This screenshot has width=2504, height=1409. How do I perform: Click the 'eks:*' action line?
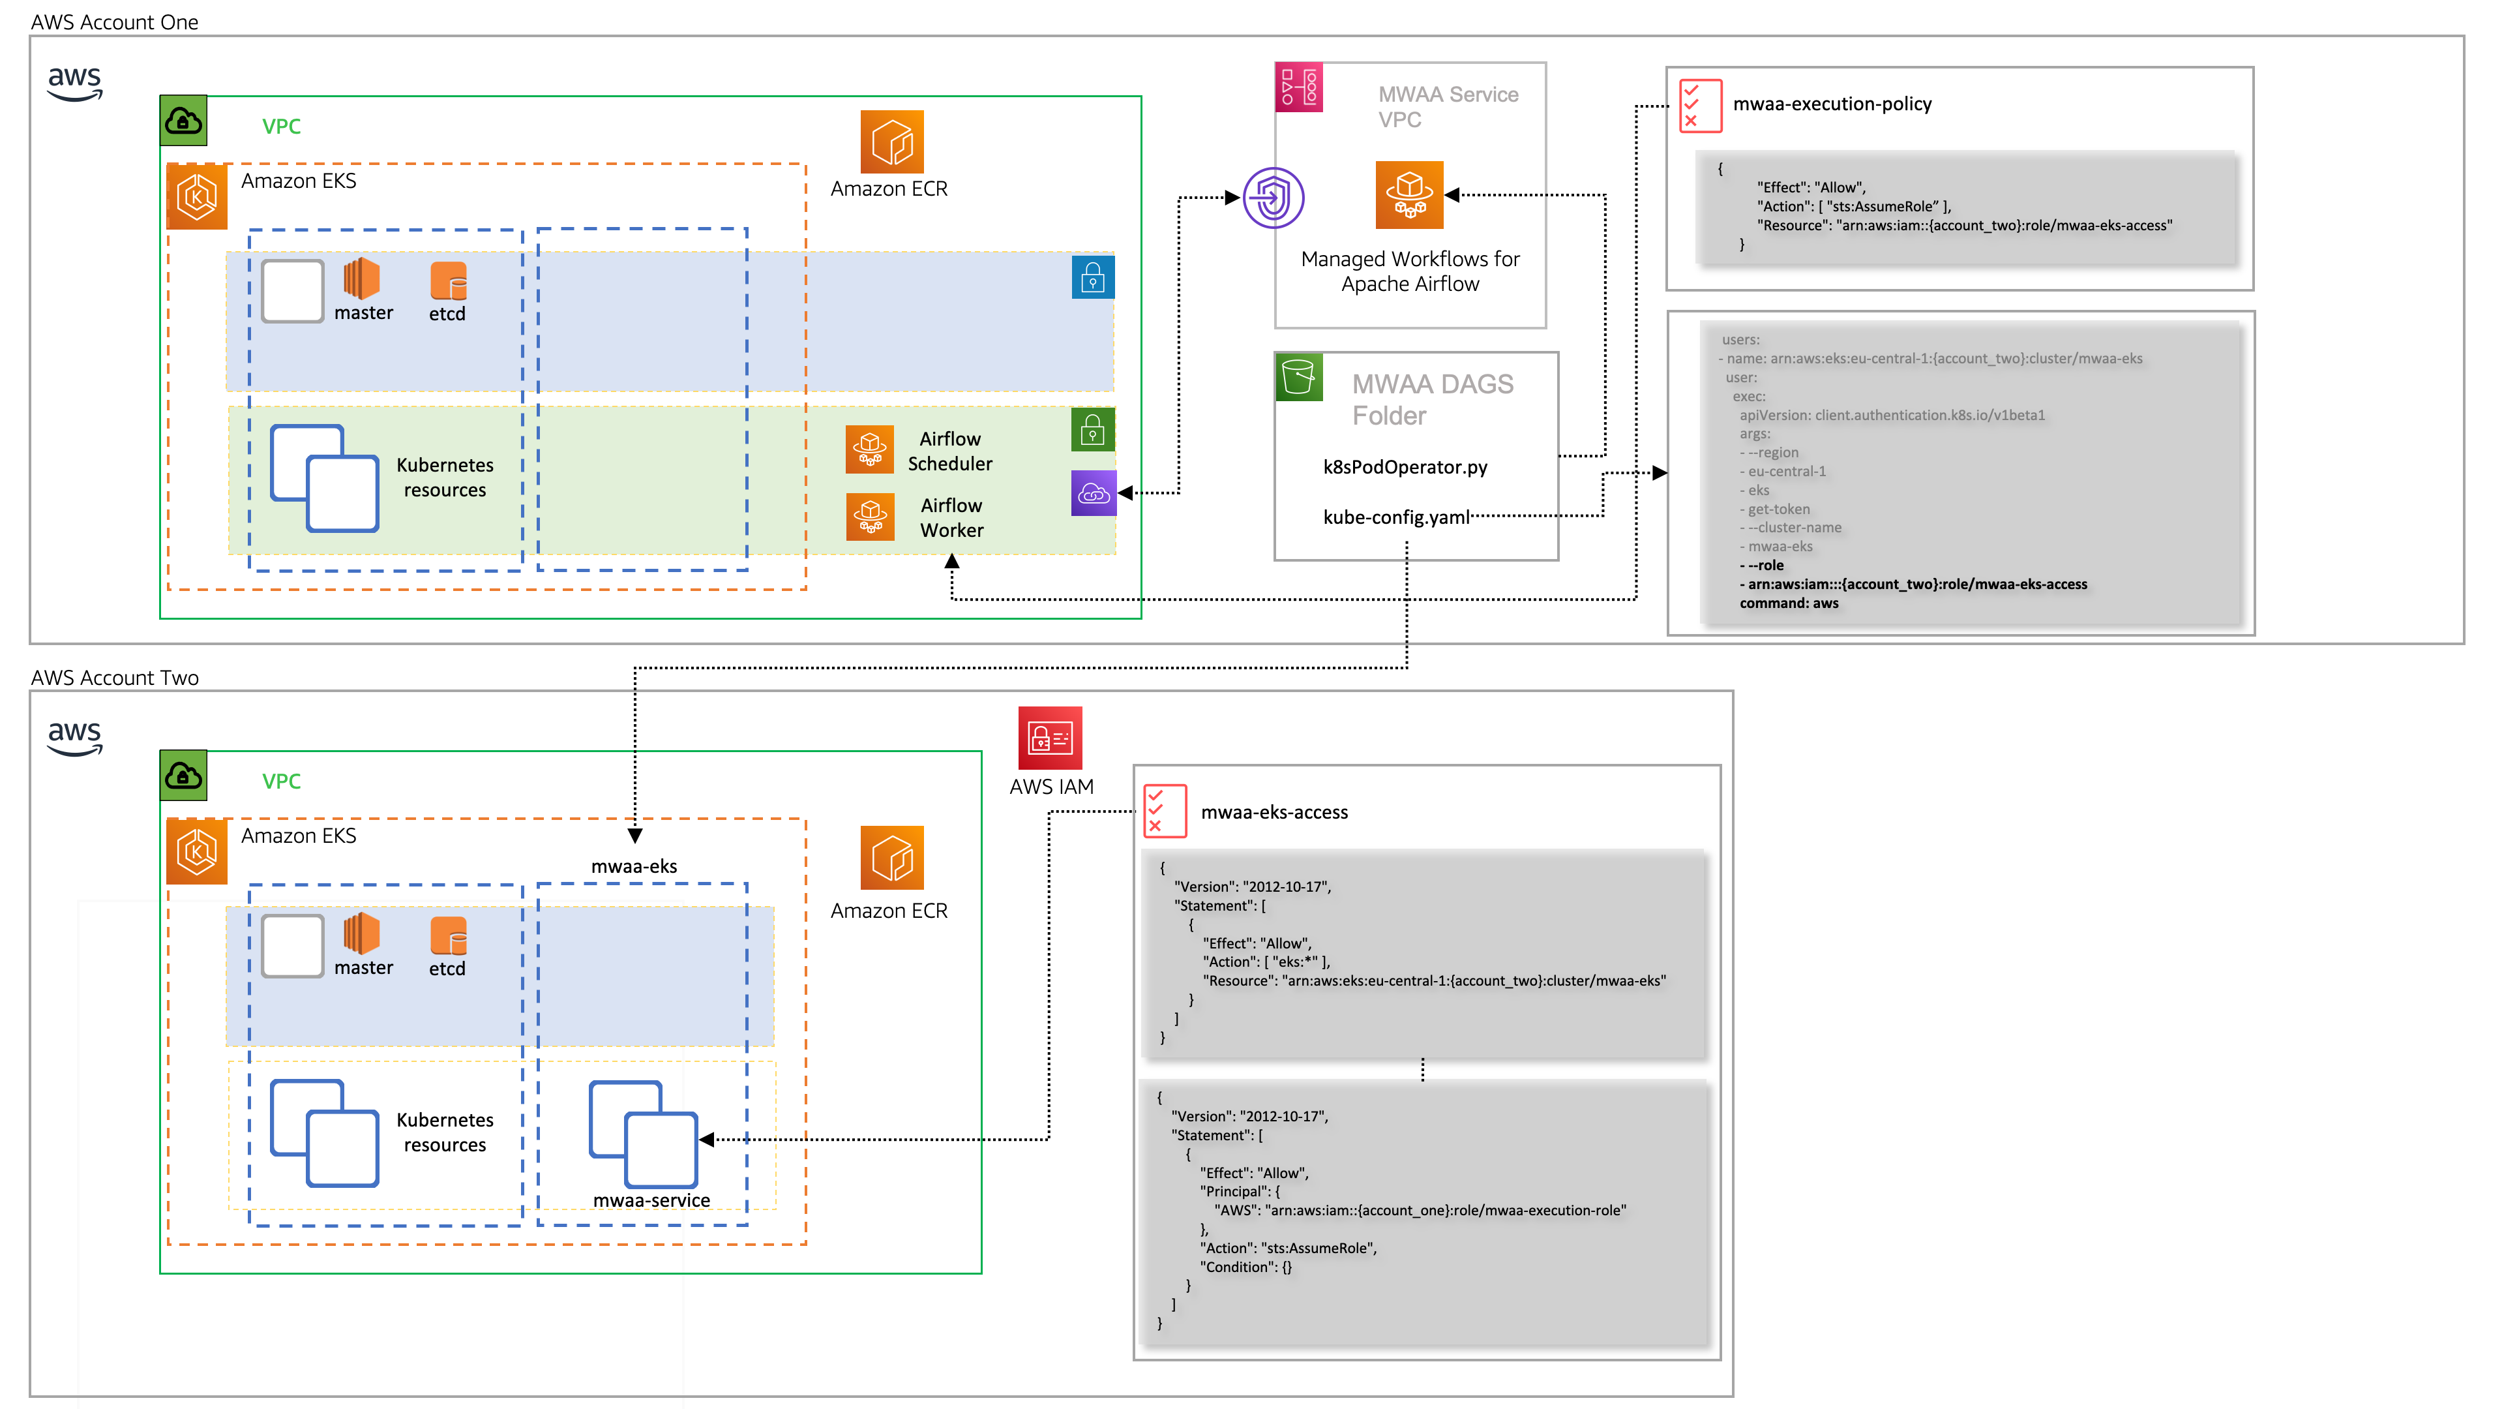pos(1266,963)
